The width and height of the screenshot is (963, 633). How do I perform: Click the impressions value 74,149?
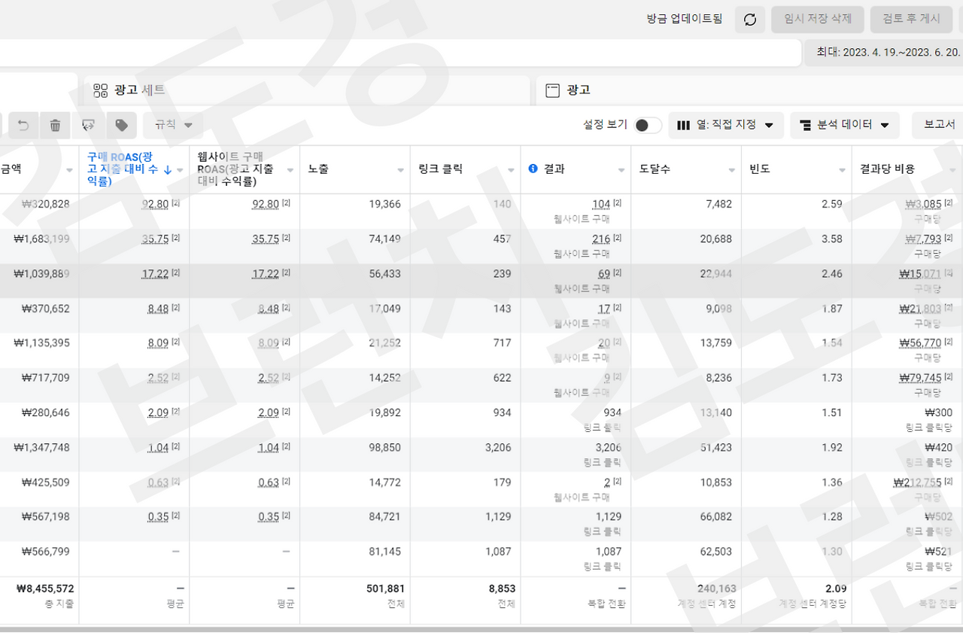point(384,239)
